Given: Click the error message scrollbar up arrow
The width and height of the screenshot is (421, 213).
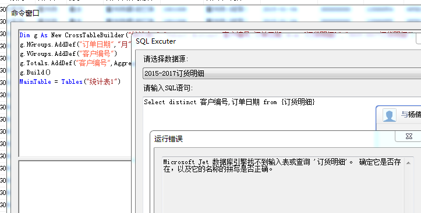Looking at the screenshot, I should point(408,163).
